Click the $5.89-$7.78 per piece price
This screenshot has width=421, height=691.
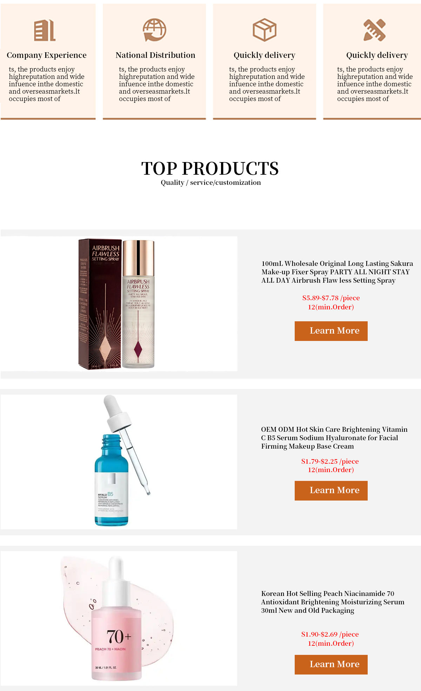click(331, 298)
